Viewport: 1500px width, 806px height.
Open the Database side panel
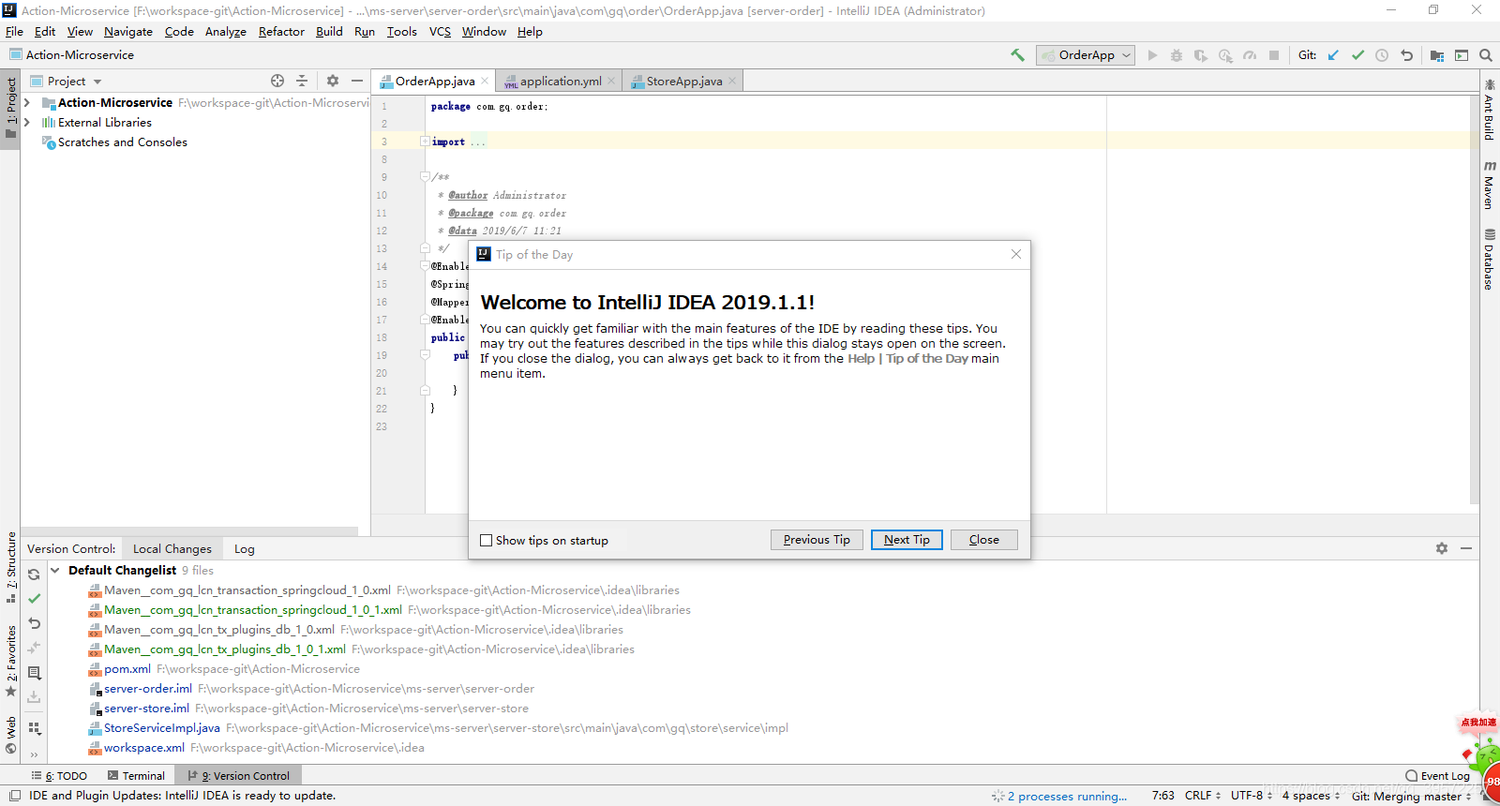click(1490, 259)
